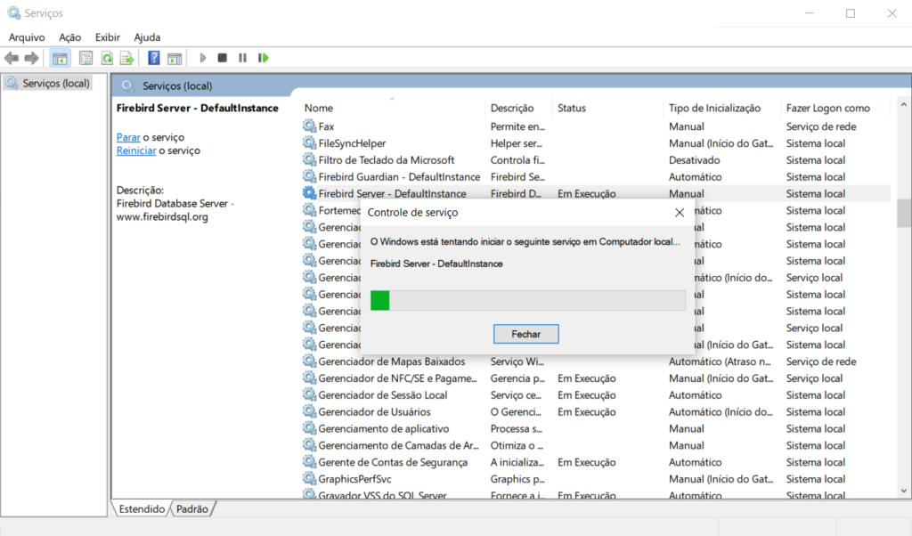Click the Show/Hide Console Tree icon
This screenshot has height=536, width=912.
tap(60, 58)
